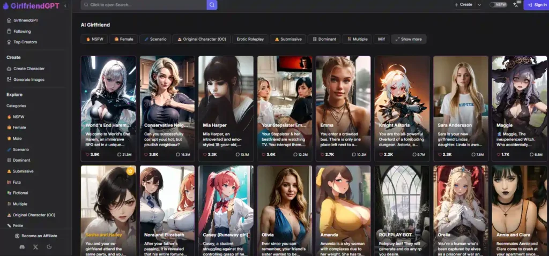Filter by the Milf tag chip
This screenshot has height=256, width=549.
tap(381, 39)
